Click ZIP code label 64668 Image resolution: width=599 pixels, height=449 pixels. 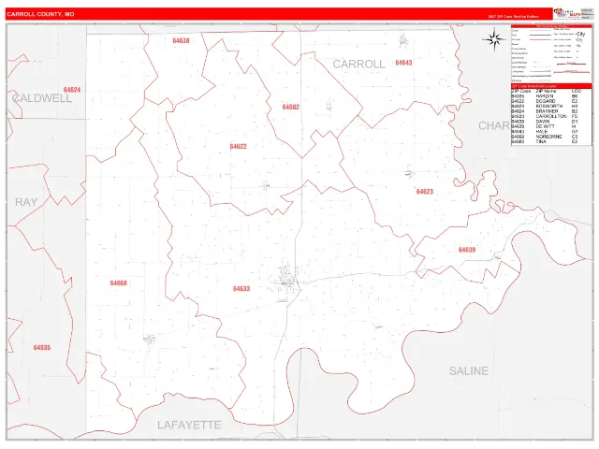click(119, 282)
